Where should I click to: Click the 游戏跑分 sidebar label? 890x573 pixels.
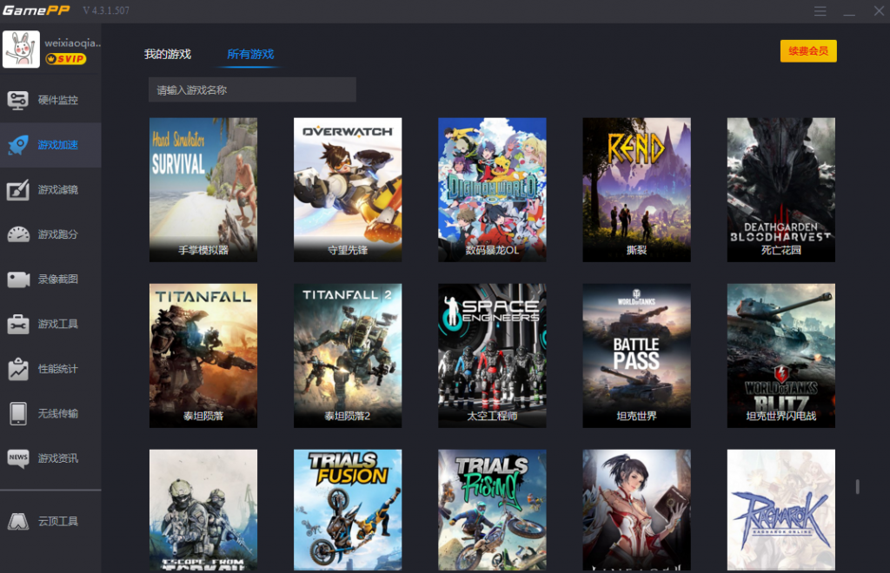[58, 234]
